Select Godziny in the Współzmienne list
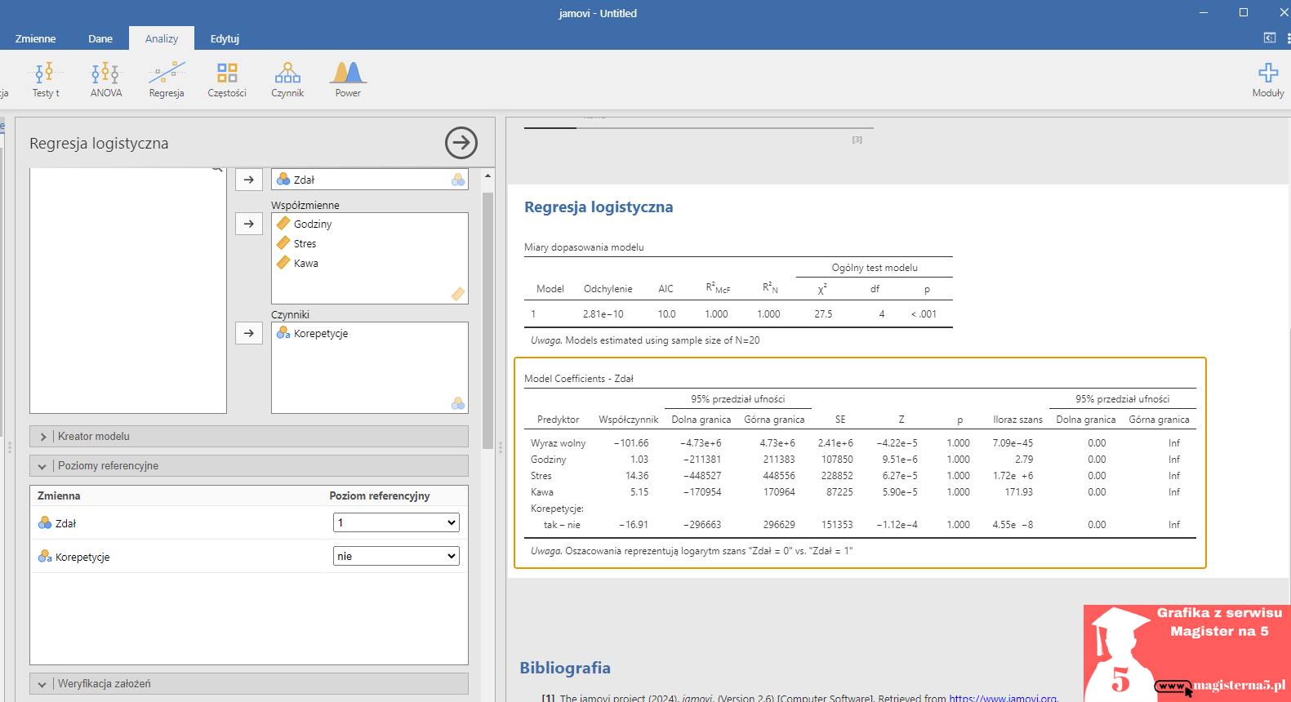 point(313,224)
